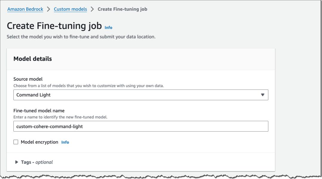Click 'Choose from a list of models' hint
Image resolution: width=322 pixels, height=179 pixels.
point(89,86)
